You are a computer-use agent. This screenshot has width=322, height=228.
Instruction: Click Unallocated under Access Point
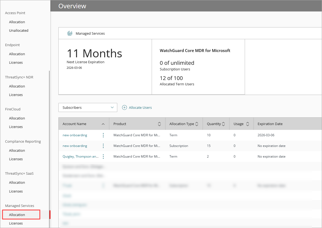19,30
